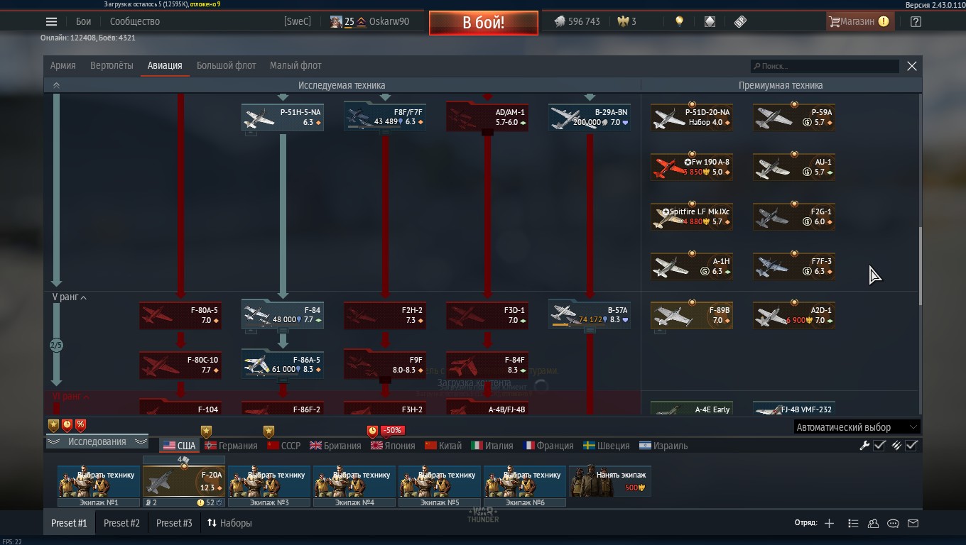The width and height of the screenshot is (966, 545).
Task: Switch to Preset #3
Action: 174,523
